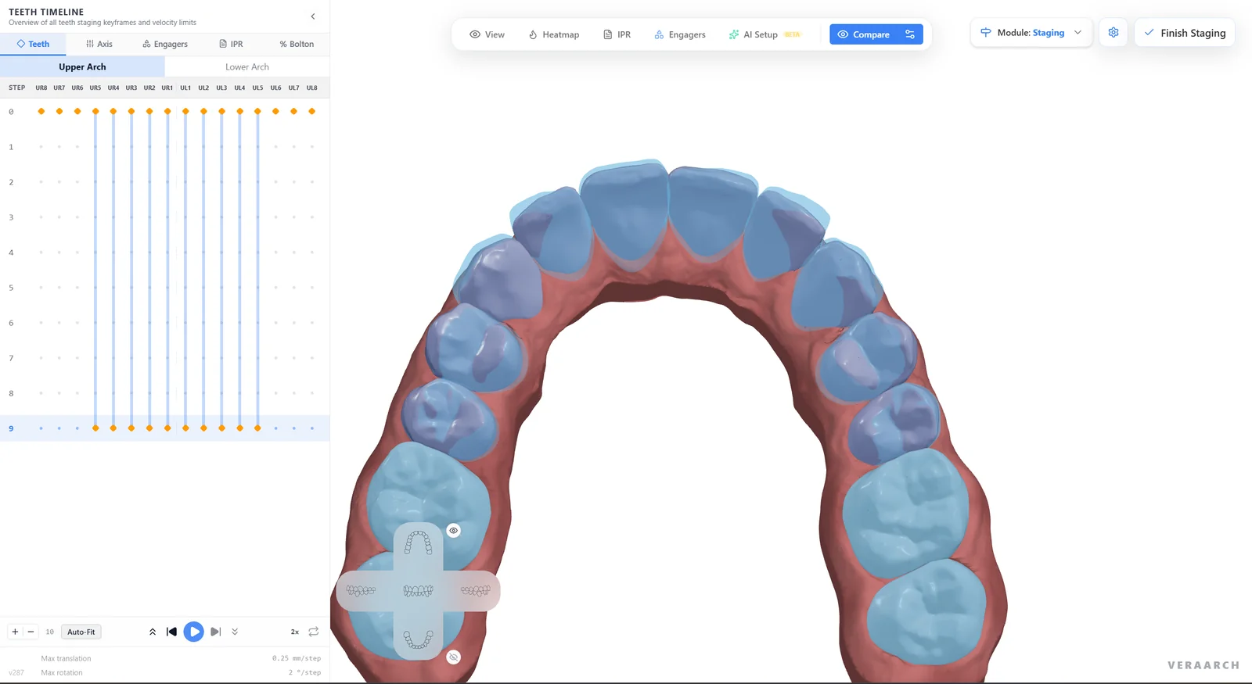Click Finish Staging
The width and height of the screenshot is (1252, 684).
1185,33
